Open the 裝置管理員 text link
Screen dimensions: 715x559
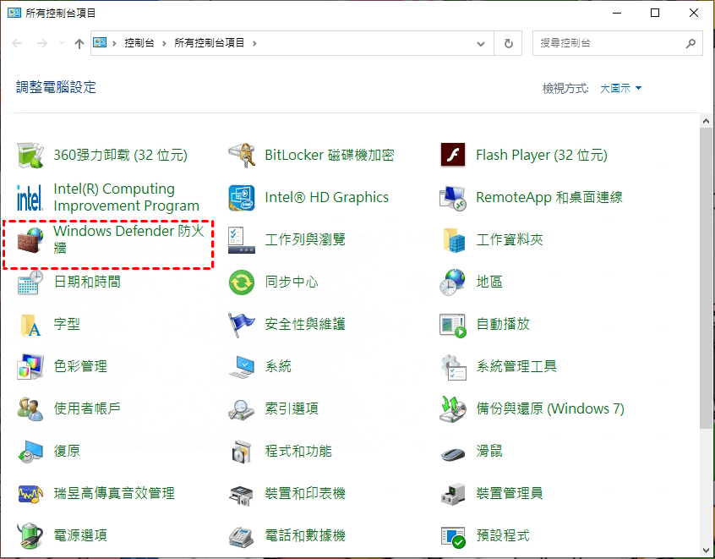pos(510,493)
